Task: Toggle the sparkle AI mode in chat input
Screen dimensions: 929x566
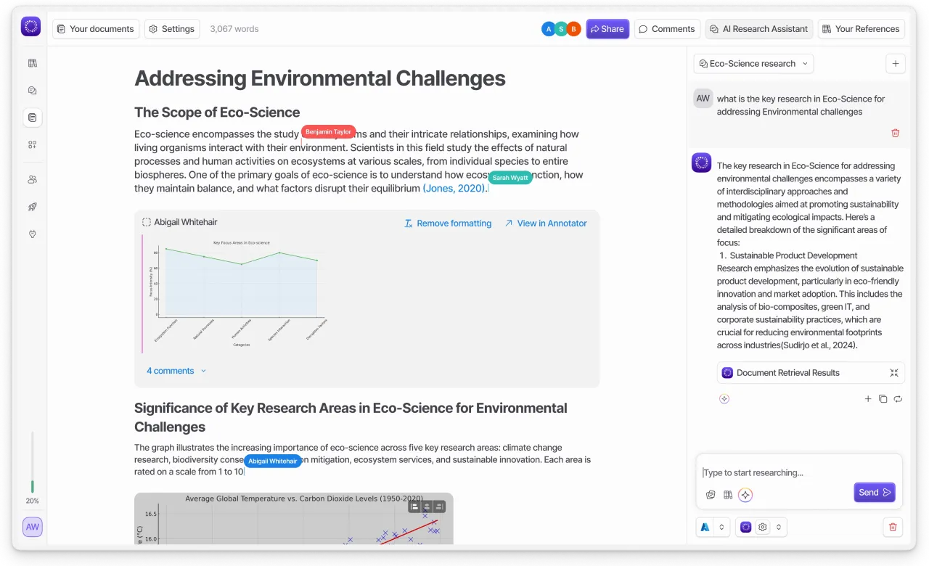Action: pyautogui.click(x=745, y=495)
